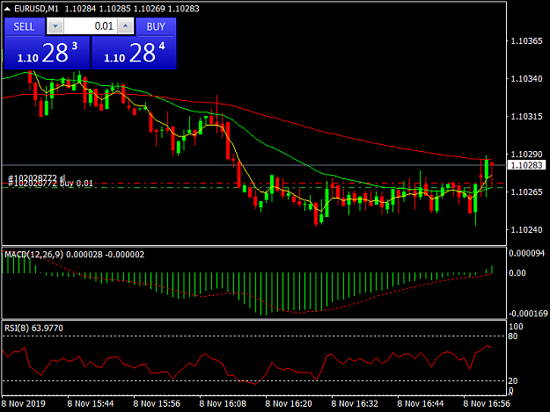Click the #102028772 buy 0.01 order label
This screenshot has width=550, height=412.
coord(50,183)
